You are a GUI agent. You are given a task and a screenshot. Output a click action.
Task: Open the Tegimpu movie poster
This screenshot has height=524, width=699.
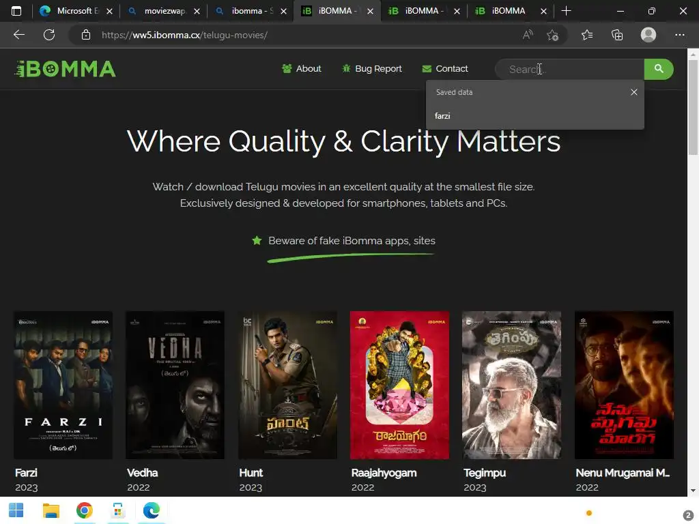[512, 385]
